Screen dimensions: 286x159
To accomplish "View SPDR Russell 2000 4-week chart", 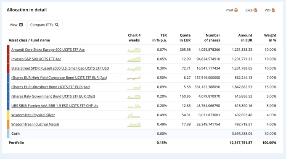I will coord(134,68).
